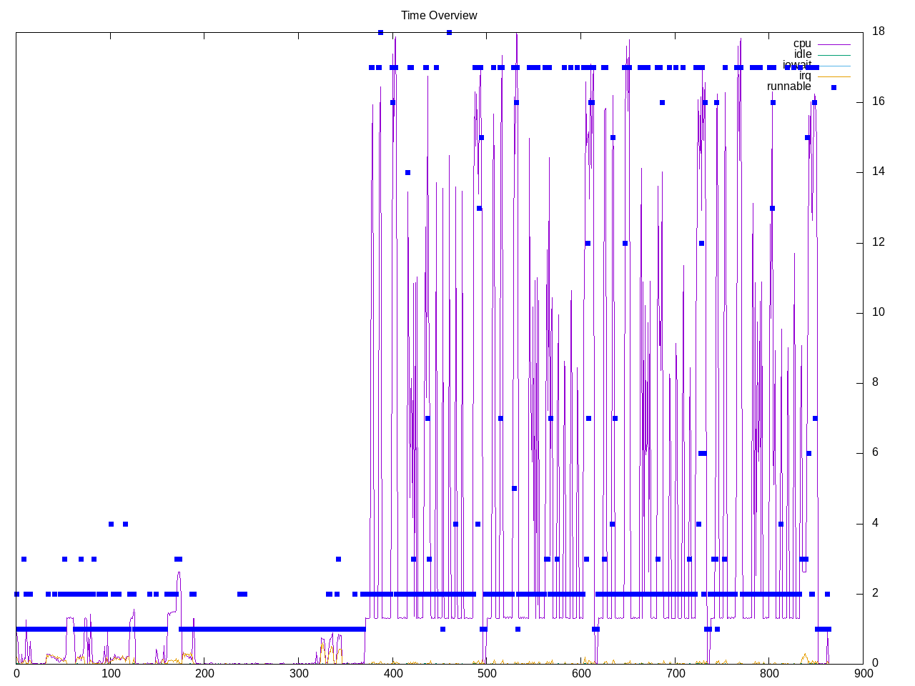Screen dimensions: 915x686
Task: Select the lone runnable point at value 14
Action: click(407, 172)
